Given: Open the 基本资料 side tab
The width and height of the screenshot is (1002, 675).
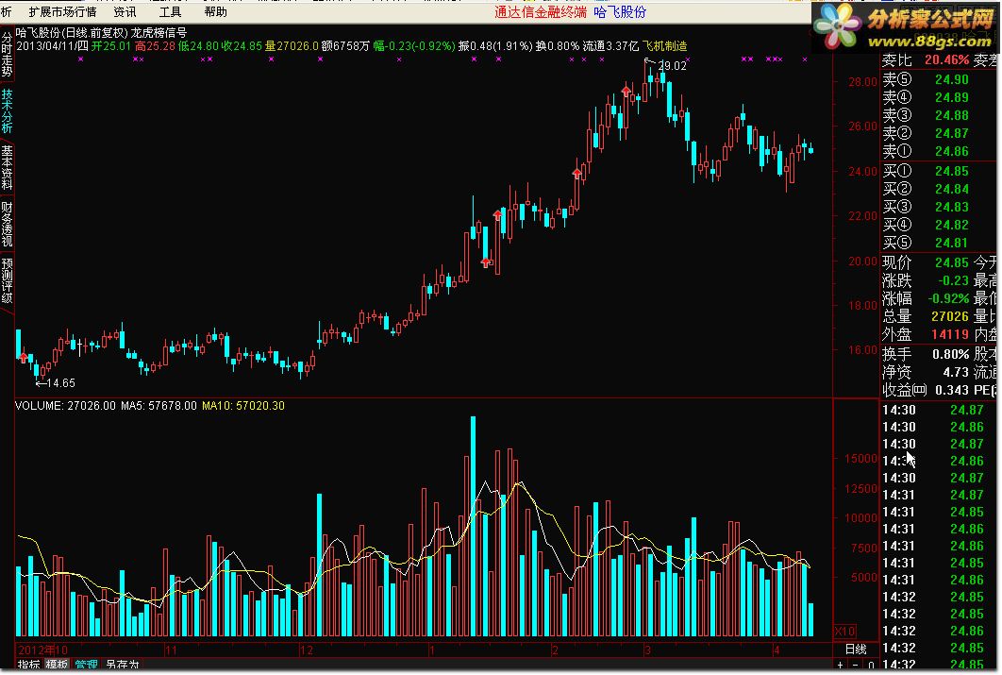Looking at the screenshot, I should (x=7, y=167).
